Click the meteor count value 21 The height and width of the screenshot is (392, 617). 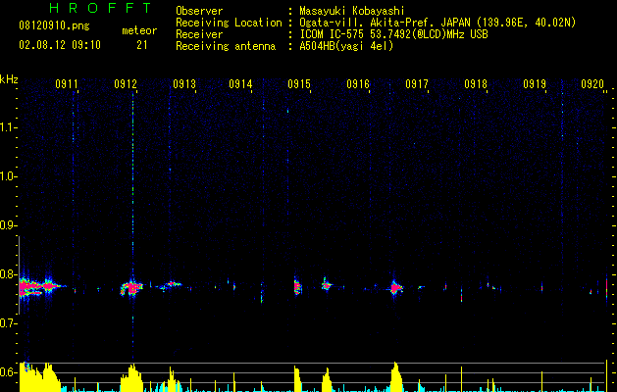pyautogui.click(x=142, y=45)
